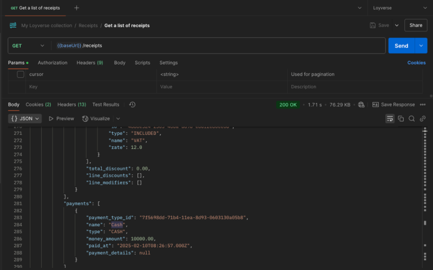Copy the response body to clipboard
The width and height of the screenshot is (433, 270).
point(401,118)
